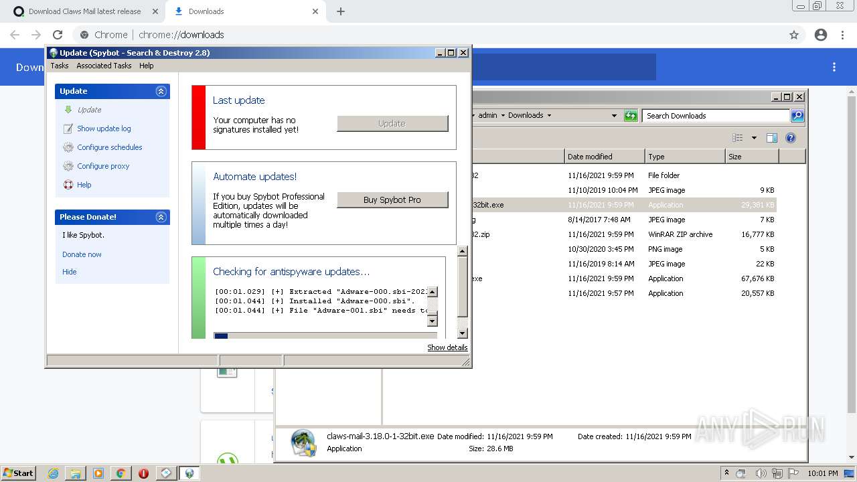Click the Spybot taskbar button
This screenshot has width=857, height=482.
tap(189, 473)
